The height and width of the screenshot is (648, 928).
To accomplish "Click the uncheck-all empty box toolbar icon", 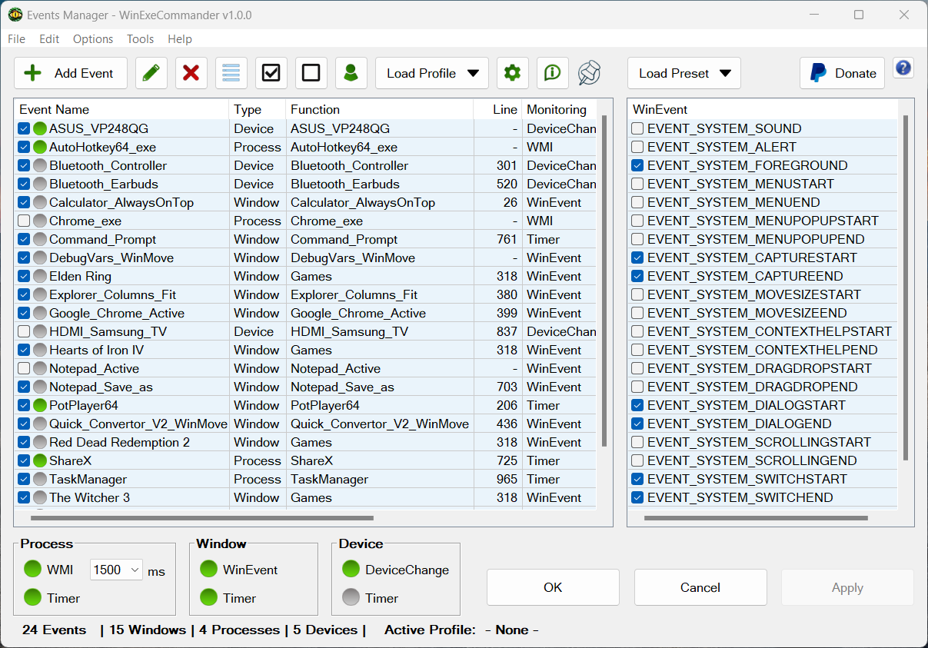I will coord(311,73).
